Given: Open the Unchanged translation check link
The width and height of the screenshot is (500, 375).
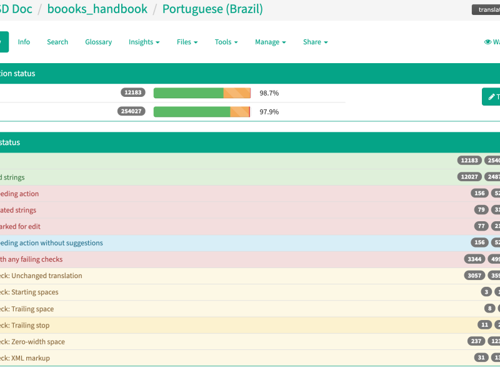Looking at the screenshot, I should click(41, 276).
